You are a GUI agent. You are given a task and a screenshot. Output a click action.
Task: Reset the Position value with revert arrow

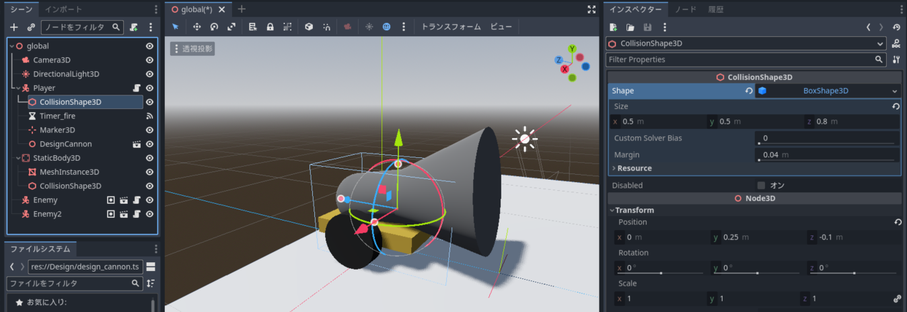(x=898, y=222)
